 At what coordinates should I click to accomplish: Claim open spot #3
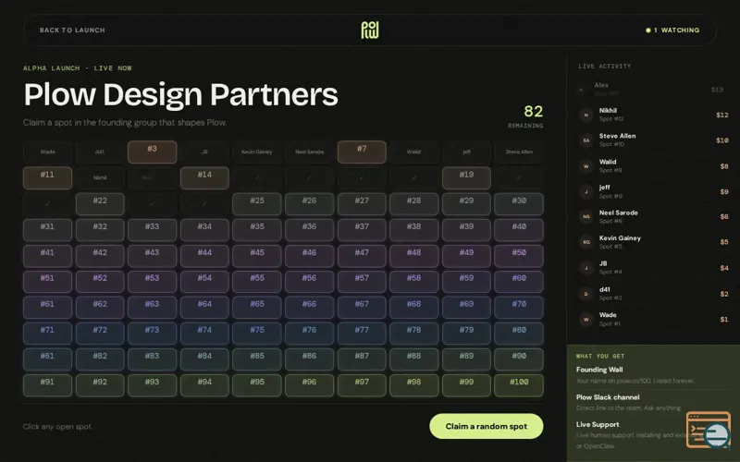(x=152, y=152)
